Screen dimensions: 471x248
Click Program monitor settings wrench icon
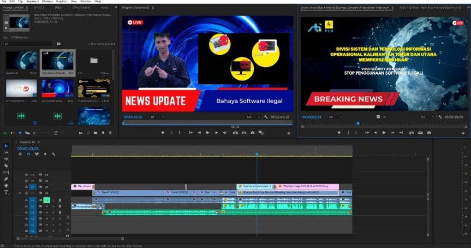266,117
